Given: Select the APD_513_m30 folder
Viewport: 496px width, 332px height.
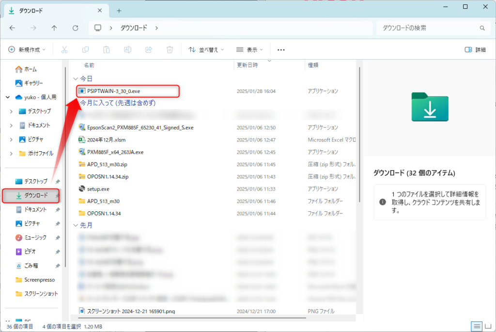Looking at the screenshot, I should (x=104, y=201).
